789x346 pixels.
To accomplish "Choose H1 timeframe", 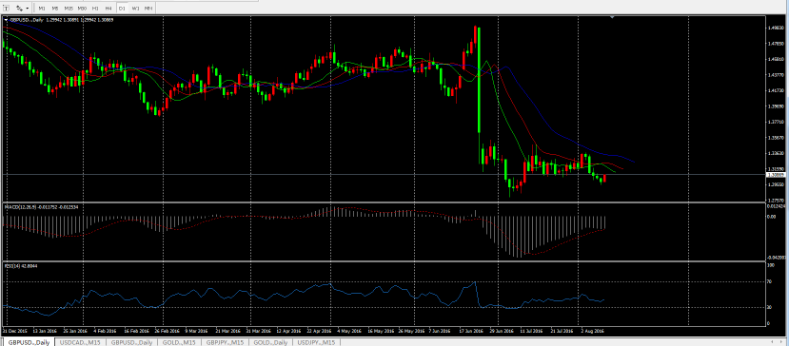I will tap(95, 8).
